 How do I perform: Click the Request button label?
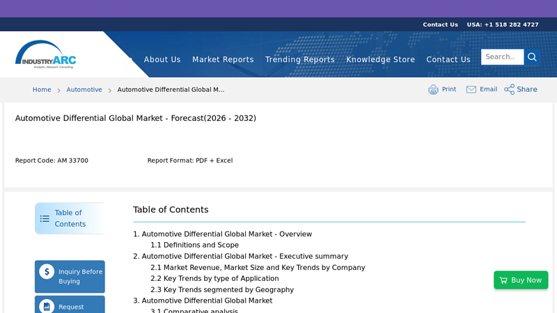(71, 307)
